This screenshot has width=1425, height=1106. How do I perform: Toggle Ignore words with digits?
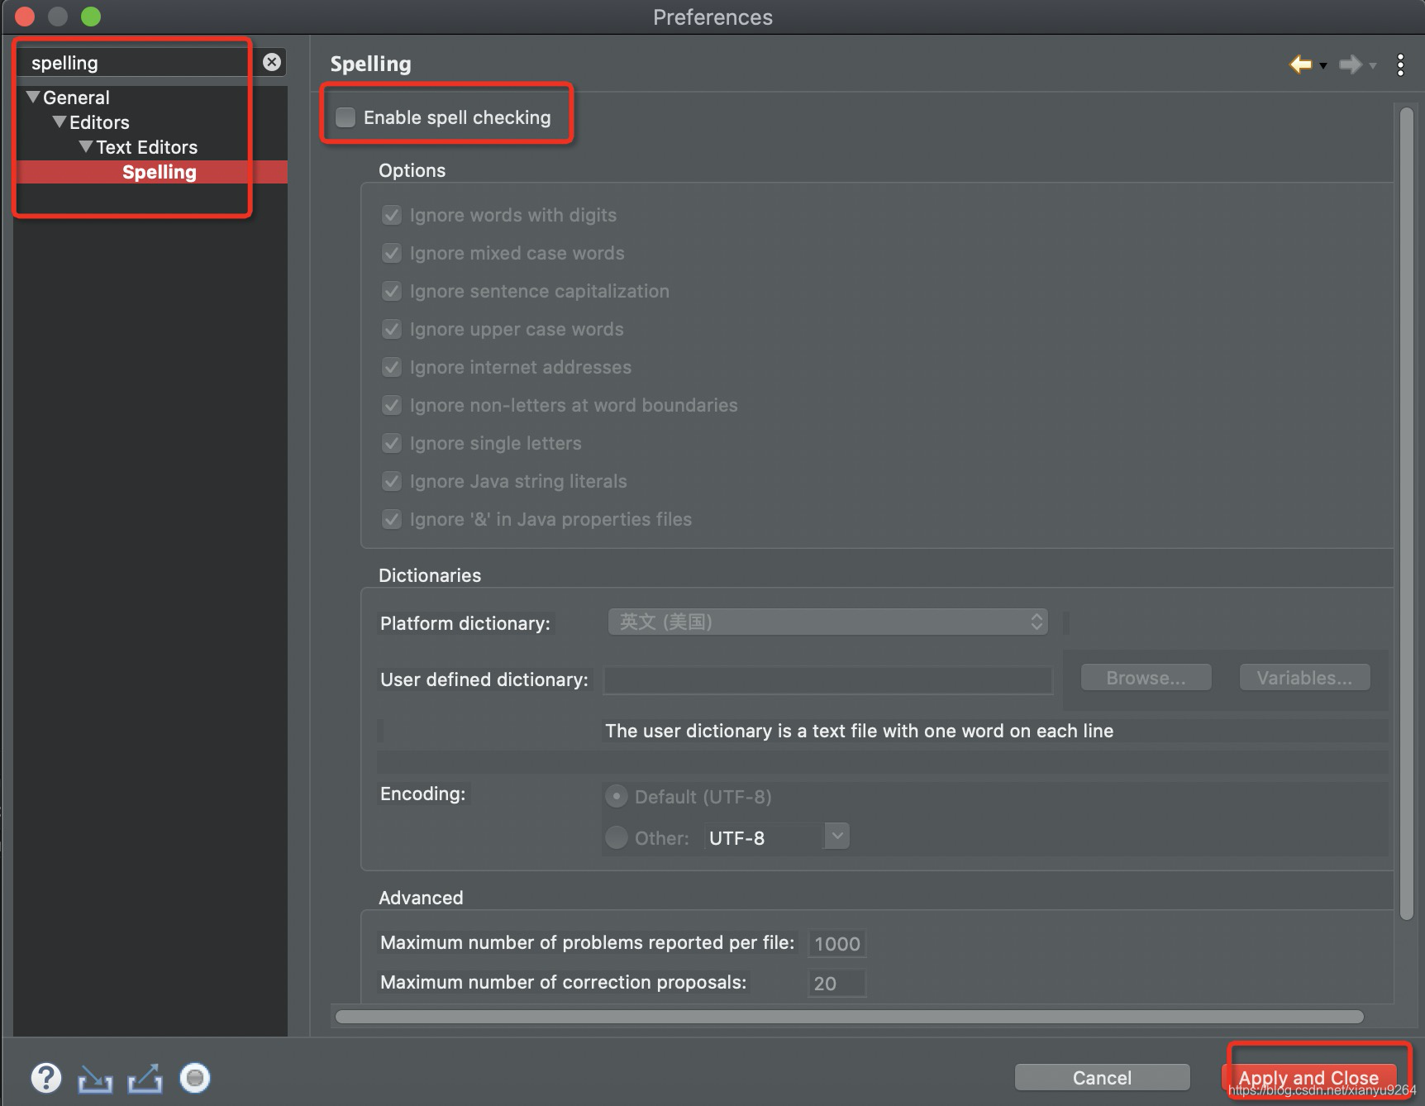[392, 215]
